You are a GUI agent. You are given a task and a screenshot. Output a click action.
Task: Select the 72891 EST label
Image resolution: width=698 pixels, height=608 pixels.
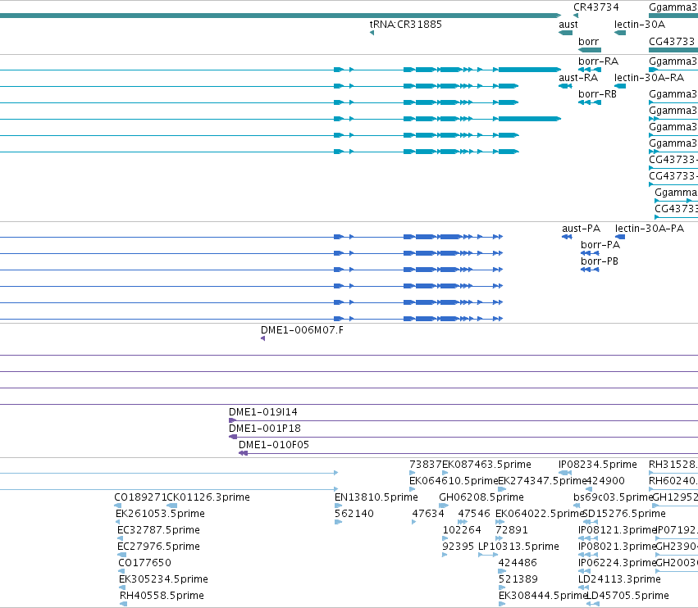pyautogui.click(x=512, y=530)
